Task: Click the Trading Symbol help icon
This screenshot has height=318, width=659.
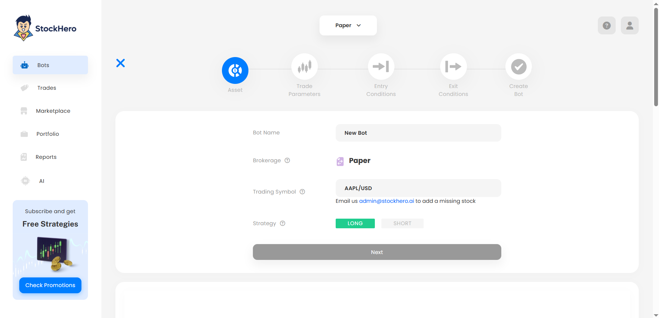Action: (x=302, y=191)
